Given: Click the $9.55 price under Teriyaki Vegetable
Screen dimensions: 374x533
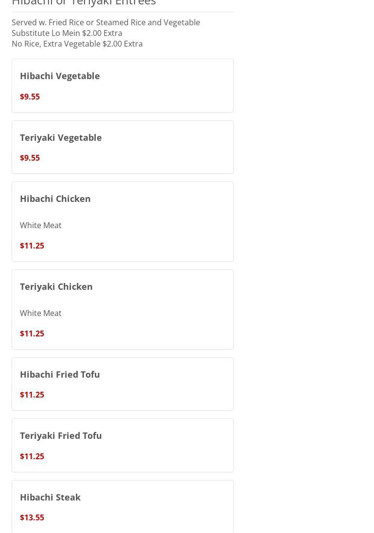Looking at the screenshot, I should point(30,158).
